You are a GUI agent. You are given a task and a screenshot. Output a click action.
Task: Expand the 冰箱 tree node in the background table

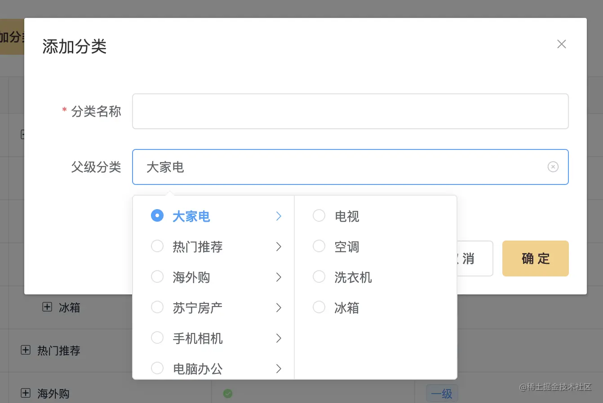47,307
